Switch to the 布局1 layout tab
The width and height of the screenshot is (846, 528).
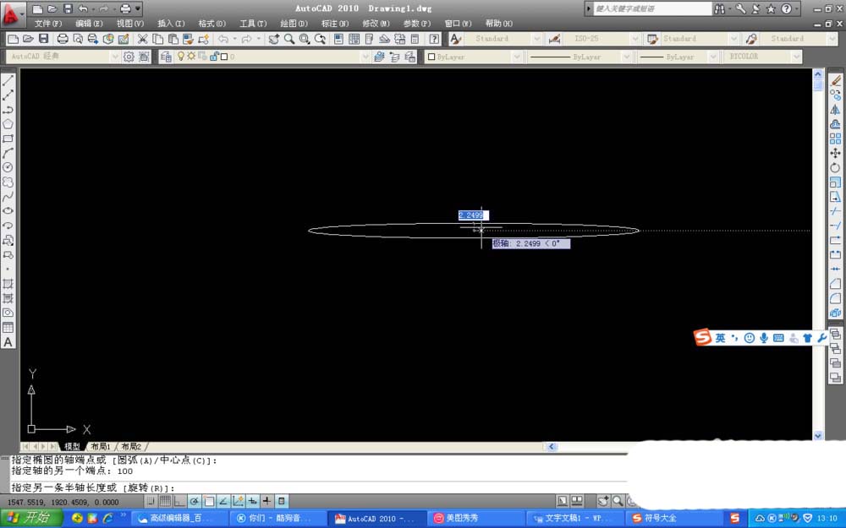point(101,446)
